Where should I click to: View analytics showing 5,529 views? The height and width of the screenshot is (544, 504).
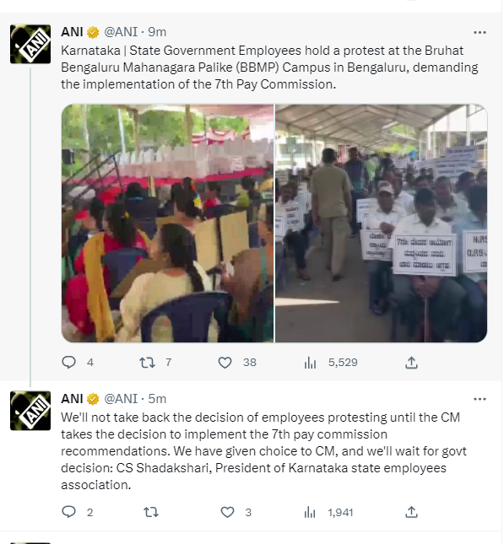(x=310, y=363)
